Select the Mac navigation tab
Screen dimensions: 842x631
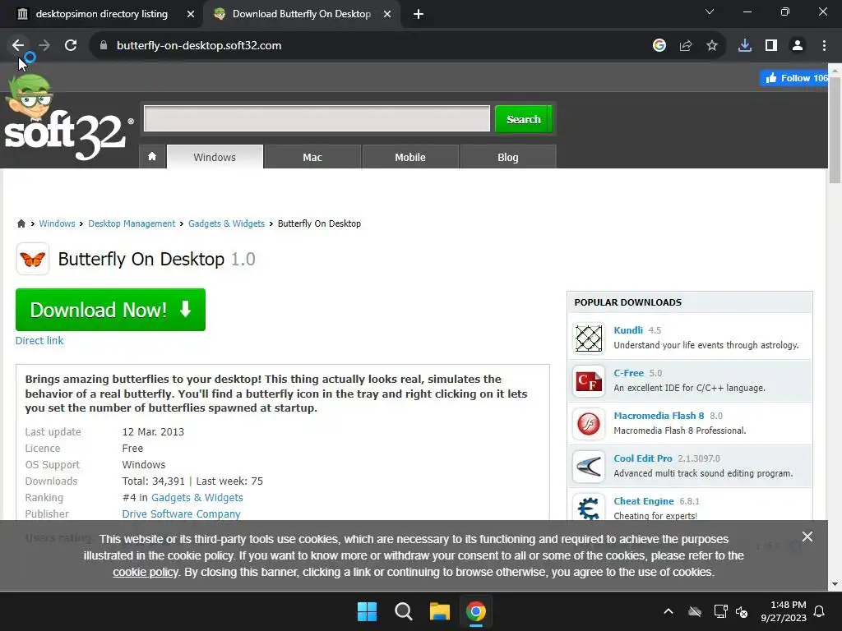(312, 157)
